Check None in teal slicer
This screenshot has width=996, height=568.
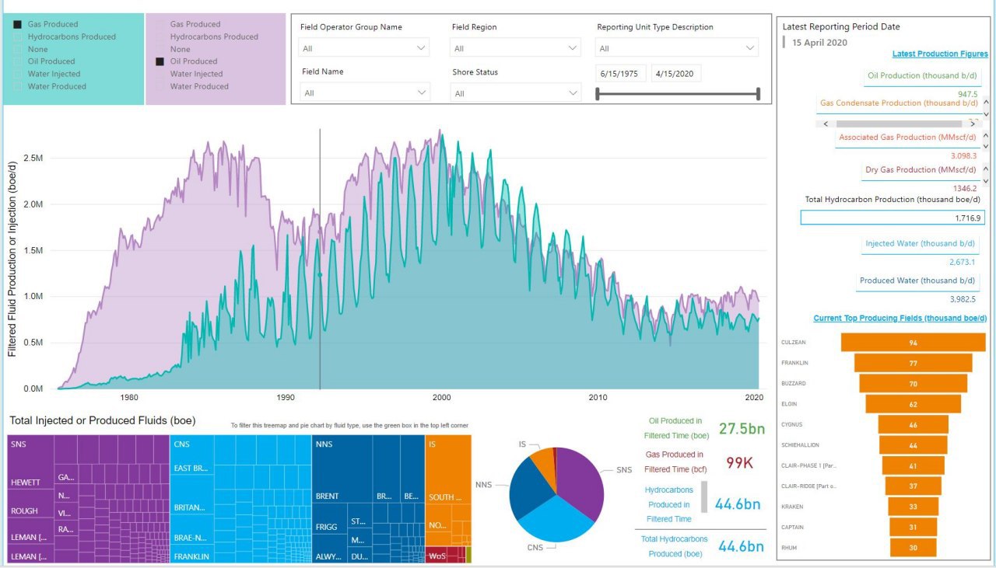(19, 49)
